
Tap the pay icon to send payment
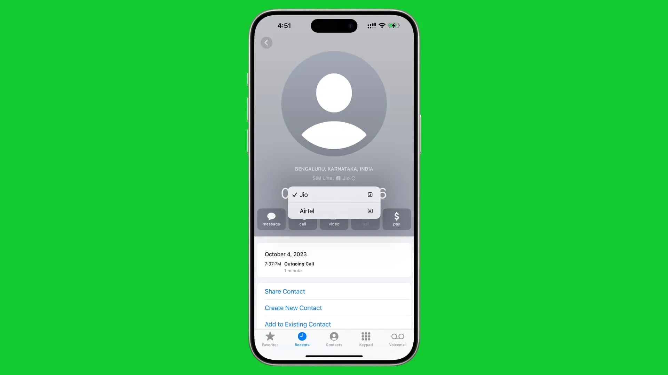coord(396,219)
